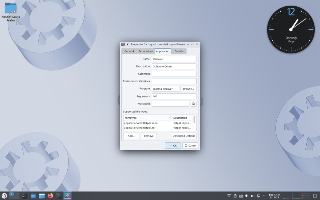The image size is (320, 200).
Task: Open the terminal tray icon
Action: click(x=229, y=196)
